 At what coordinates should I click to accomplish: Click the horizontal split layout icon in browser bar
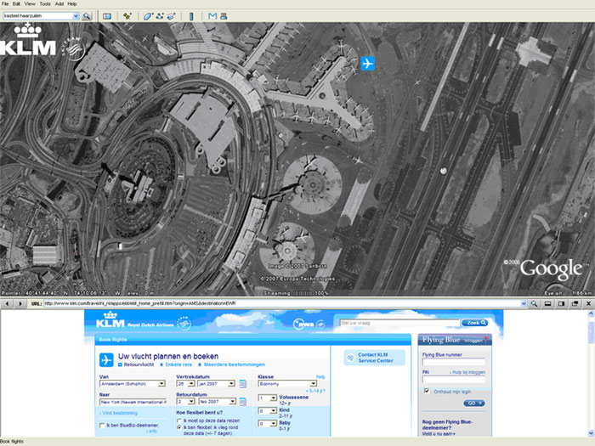(547, 303)
